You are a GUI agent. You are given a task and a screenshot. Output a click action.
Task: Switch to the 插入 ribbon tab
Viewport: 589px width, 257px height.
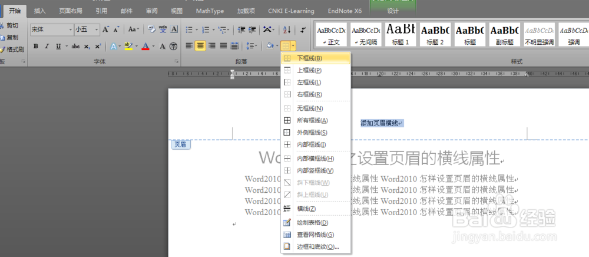click(40, 11)
